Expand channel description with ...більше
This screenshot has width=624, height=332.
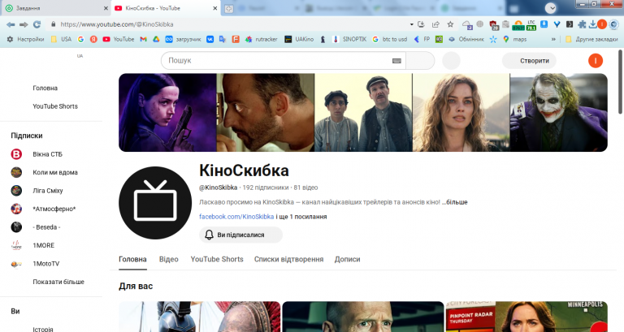(454, 202)
